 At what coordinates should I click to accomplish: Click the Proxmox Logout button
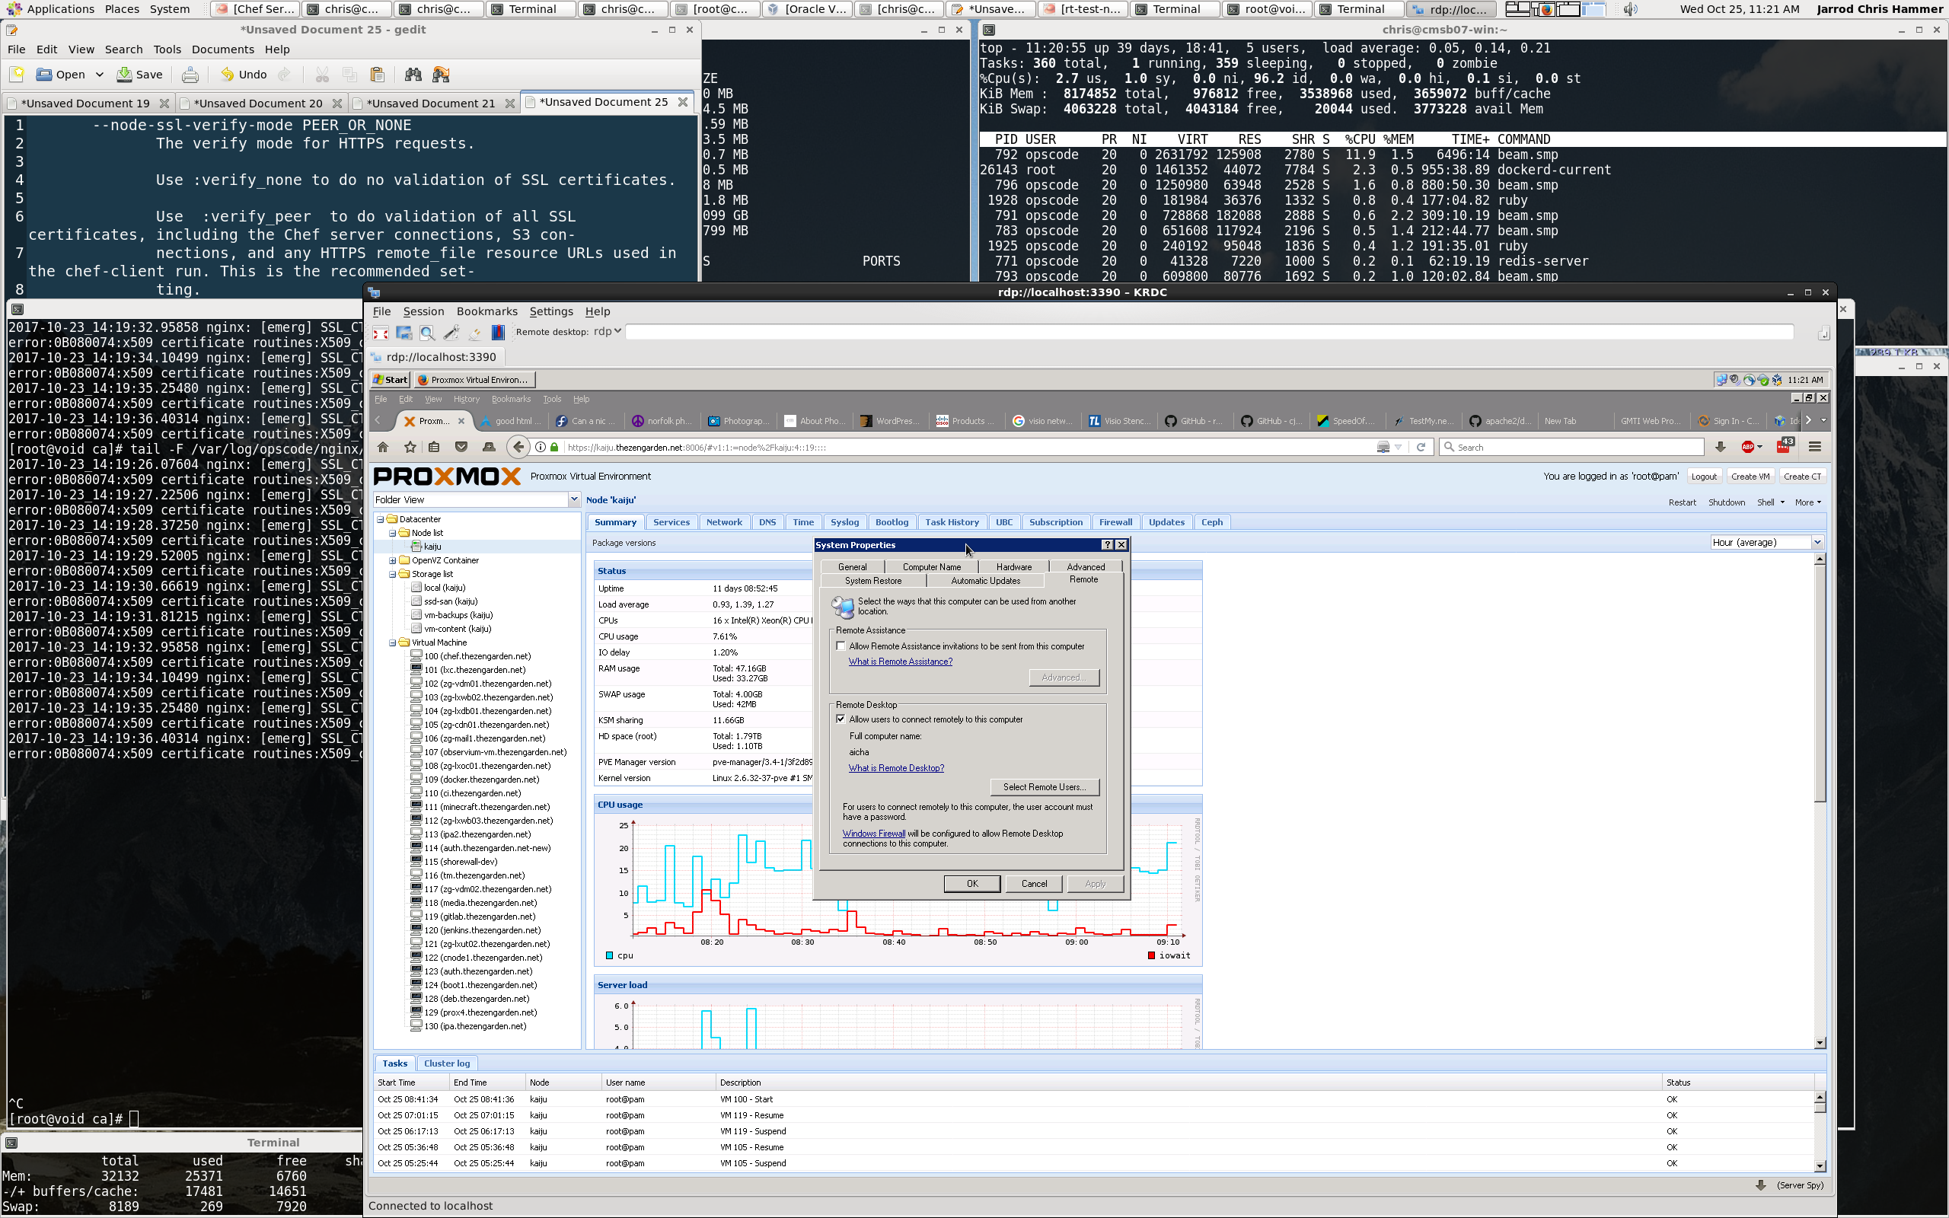point(1703,477)
